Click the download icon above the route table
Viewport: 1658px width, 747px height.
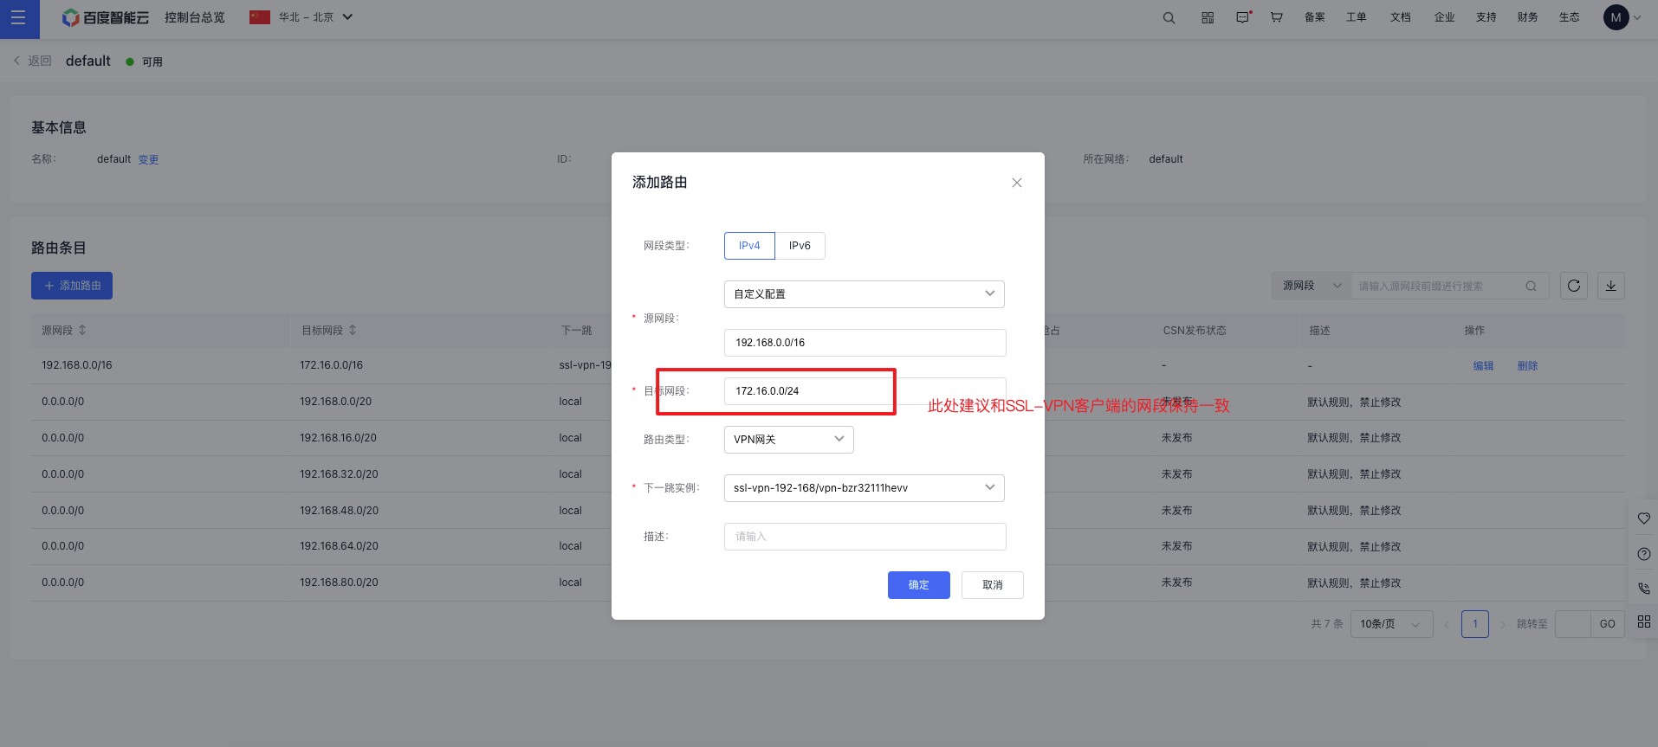(x=1611, y=286)
